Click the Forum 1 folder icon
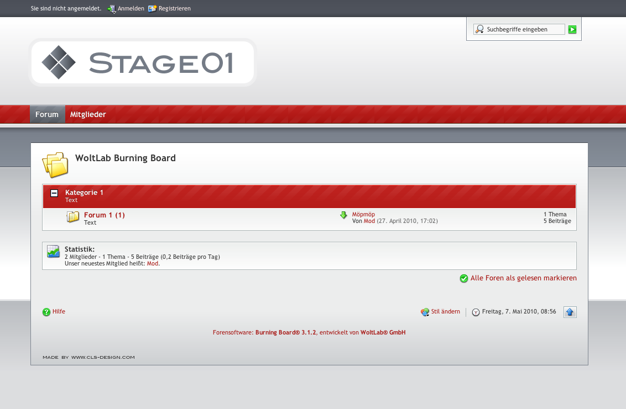Screen dimensions: 626x409 coord(73,217)
